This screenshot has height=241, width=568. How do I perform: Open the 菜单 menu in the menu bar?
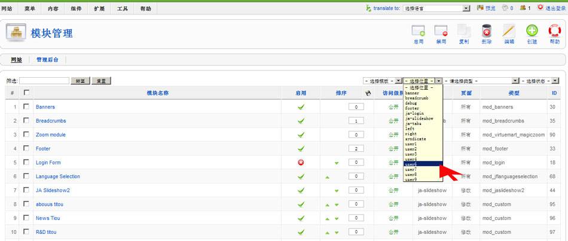[x=30, y=9]
